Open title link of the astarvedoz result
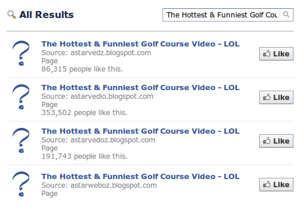Image resolution: width=304 pixels, height=211 pixels. pyautogui.click(x=140, y=131)
